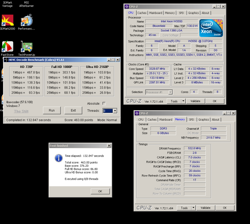This screenshot has height=224, width=250.
Task: Minimize the upper CPU-Z CPU window
Action: click(214, 7)
